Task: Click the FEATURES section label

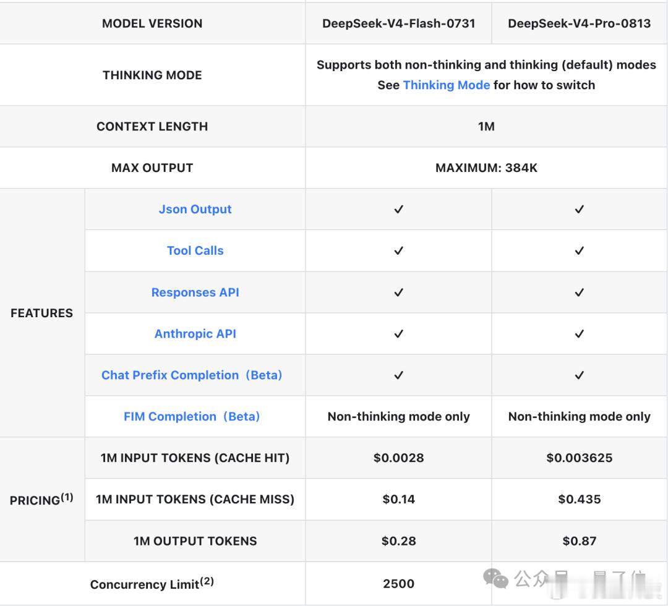Action: tap(42, 313)
